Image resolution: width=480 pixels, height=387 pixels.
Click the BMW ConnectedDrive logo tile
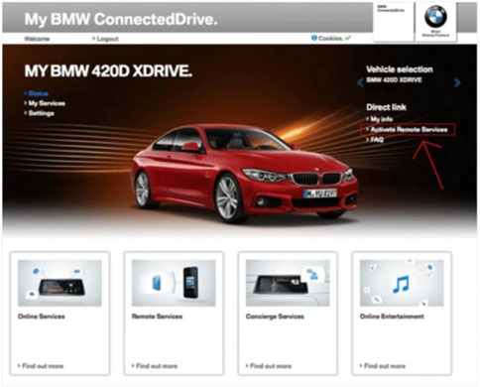point(394,22)
